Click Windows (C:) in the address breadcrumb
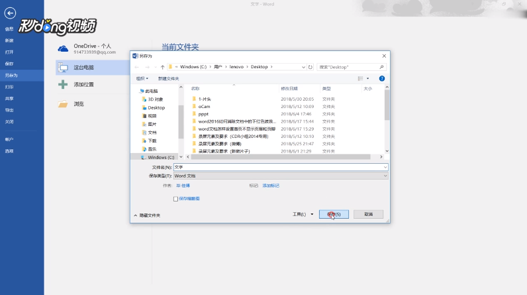Image resolution: width=527 pixels, height=295 pixels. (x=193, y=67)
